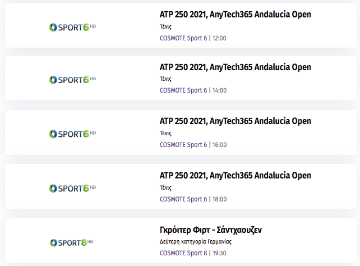Open the Andalucia Open title at 18:00
Image resolution: width=360 pixels, height=266 pixels.
click(236, 175)
